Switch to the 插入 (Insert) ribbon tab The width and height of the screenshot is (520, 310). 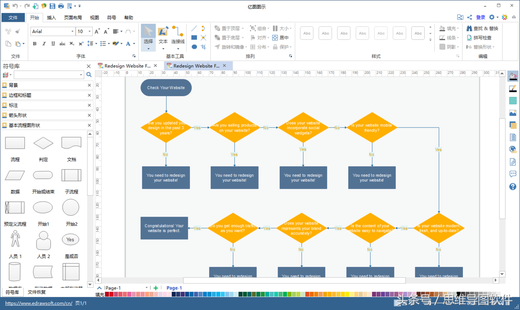click(51, 18)
